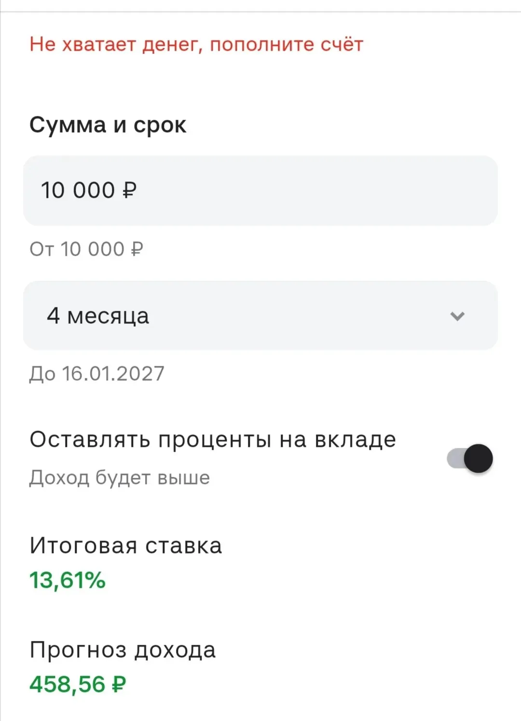Tap the 'Доход будет выше' subtitle
The width and height of the screenshot is (521, 721).
(120, 478)
